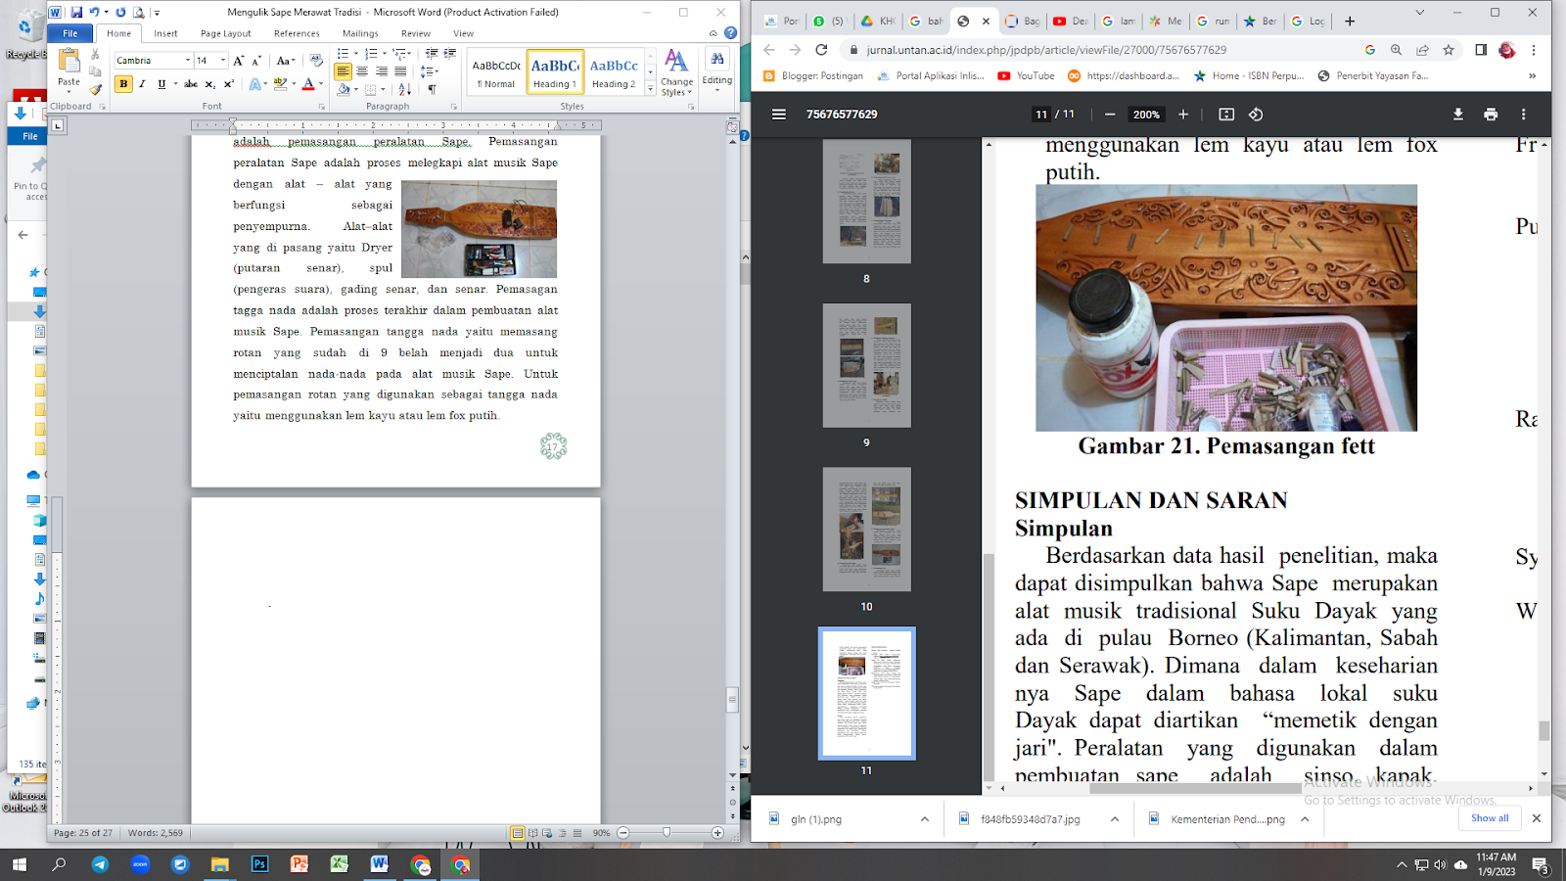Open Excel from the Windows taskbar
Image resolution: width=1566 pixels, height=881 pixels.
(x=340, y=864)
